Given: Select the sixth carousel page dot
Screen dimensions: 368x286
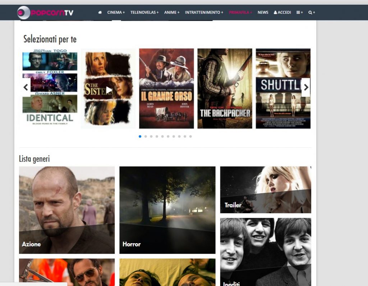Looking at the screenshot, I should (x=168, y=136).
